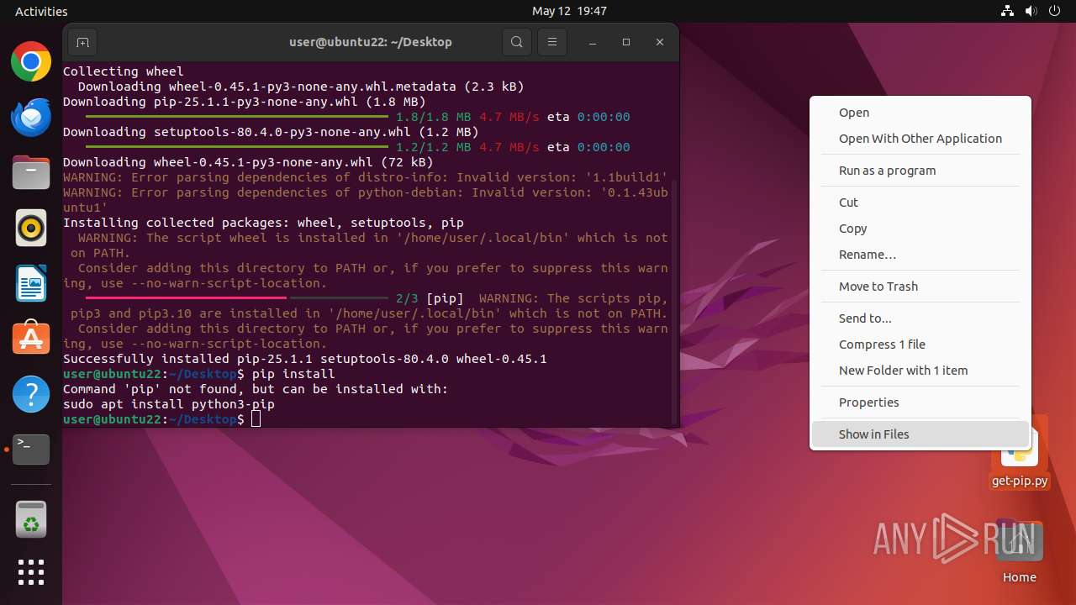The width and height of the screenshot is (1076, 605).
Task: Click the volume icon in top bar
Action: [1031, 11]
